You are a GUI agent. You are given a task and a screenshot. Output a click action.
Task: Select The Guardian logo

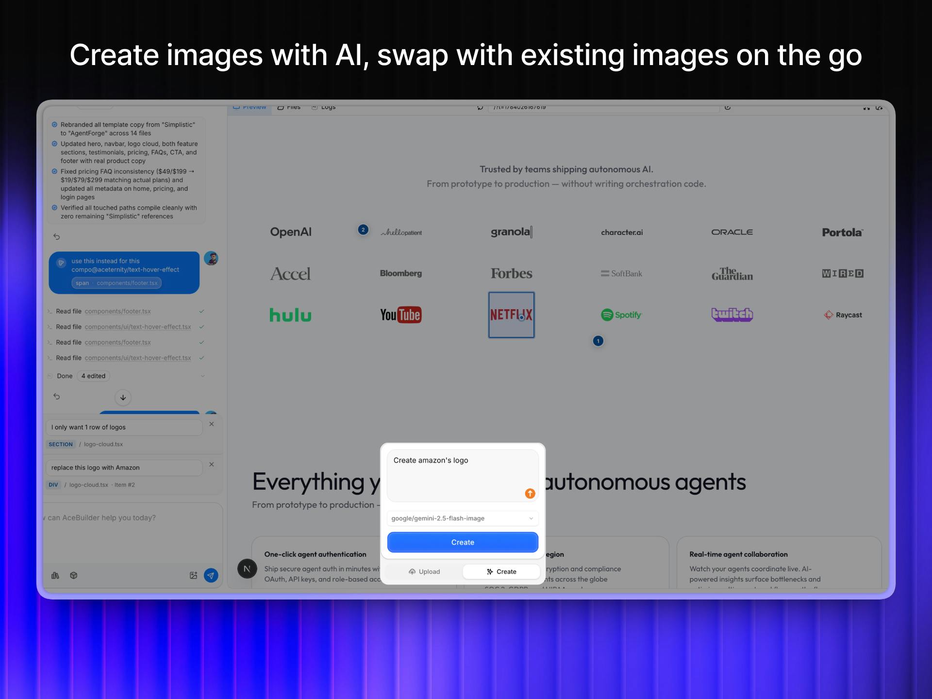tap(732, 274)
